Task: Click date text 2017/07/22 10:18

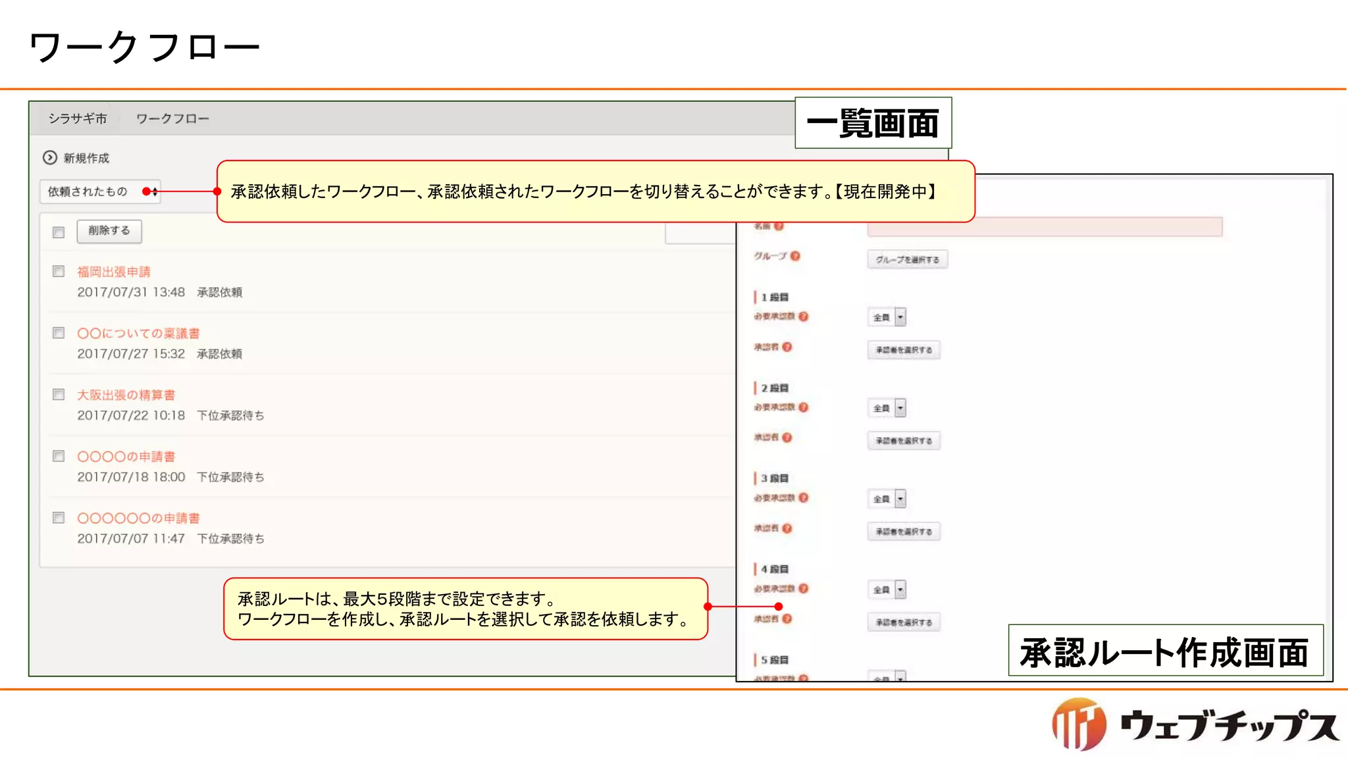Action: click(x=131, y=415)
